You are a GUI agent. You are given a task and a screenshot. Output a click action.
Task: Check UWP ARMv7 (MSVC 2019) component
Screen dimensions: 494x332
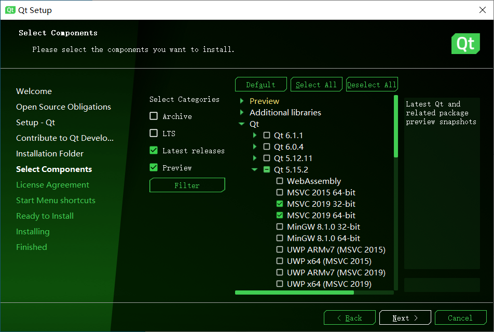click(280, 272)
